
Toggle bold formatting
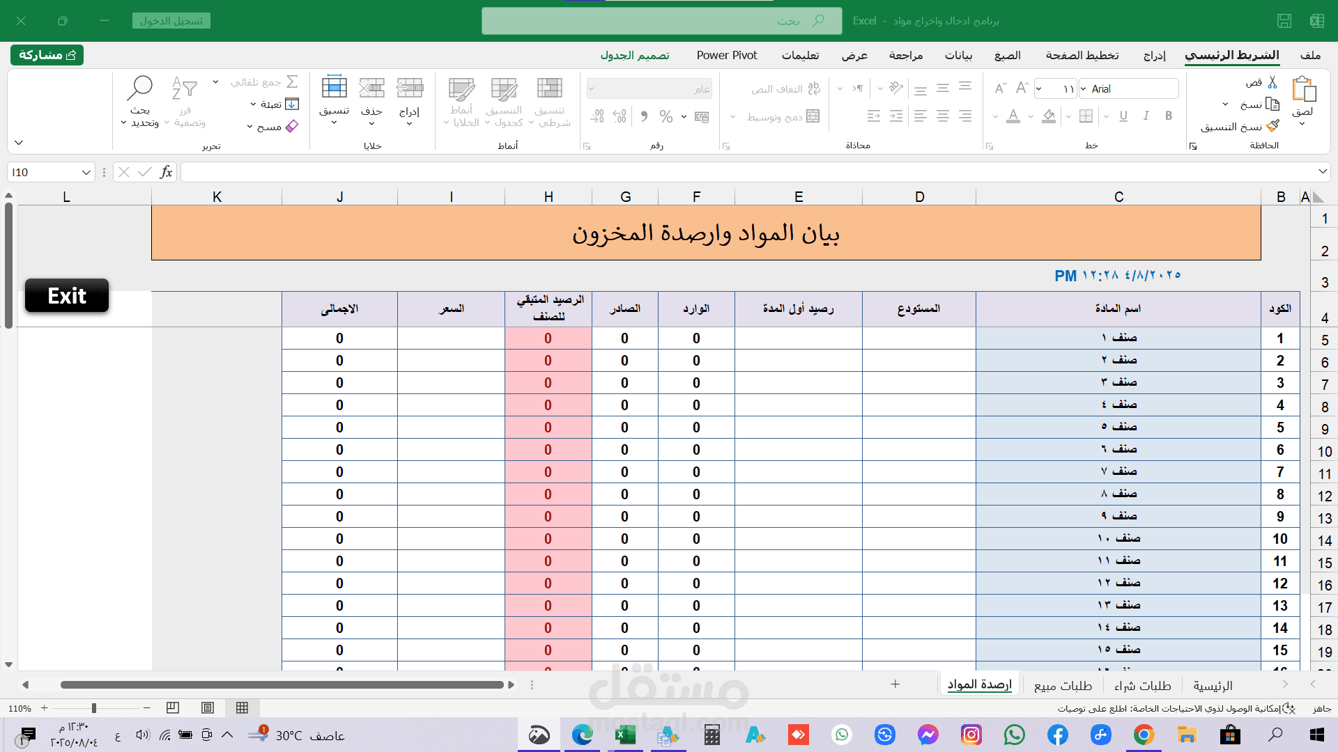(1169, 116)
